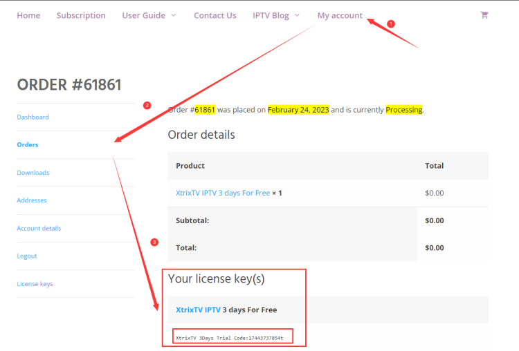Screen dimensions: 519x351
Task: Click the highlighted date February 24, 2023
Action: 298,110
